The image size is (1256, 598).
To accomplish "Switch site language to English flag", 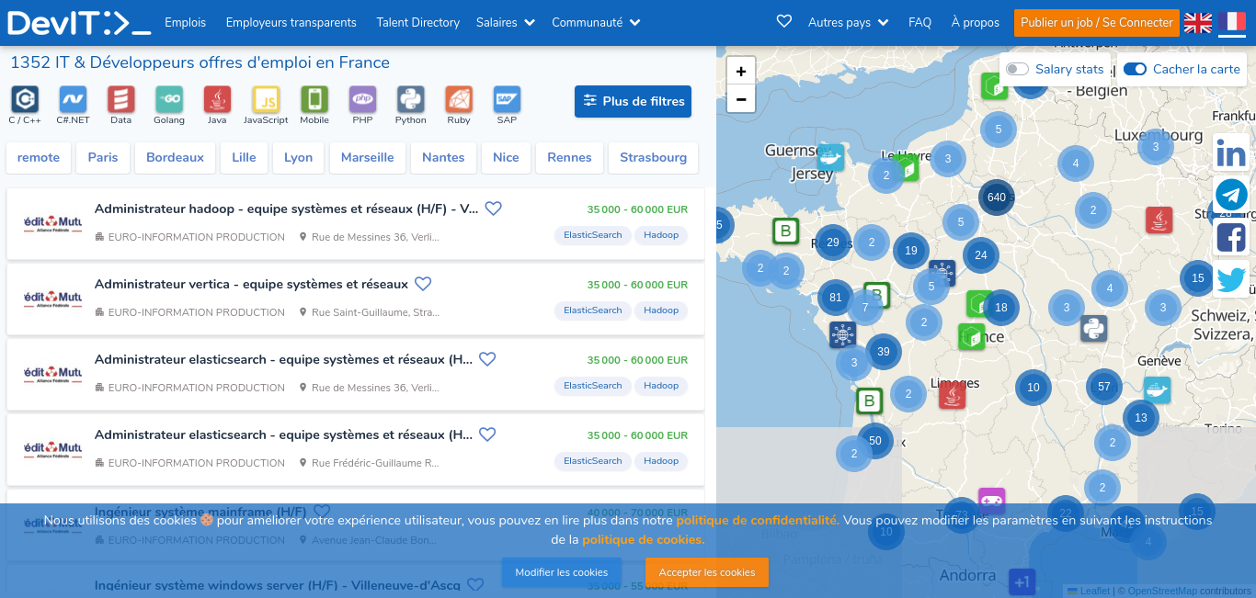I will click(x=1197, y=23).
